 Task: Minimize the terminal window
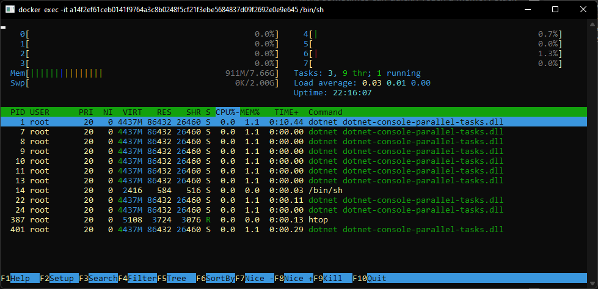528,10
